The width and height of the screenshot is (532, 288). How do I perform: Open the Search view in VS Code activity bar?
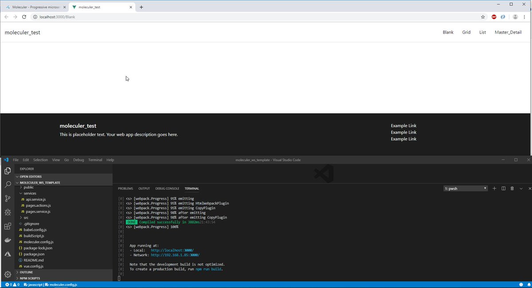(x=8, y=184)
